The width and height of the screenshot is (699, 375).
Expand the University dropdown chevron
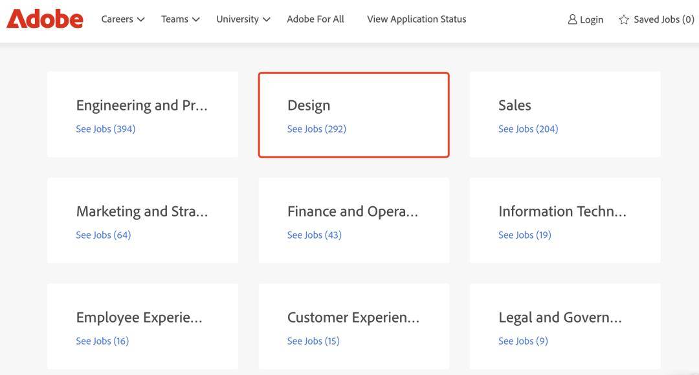(267, 19)
